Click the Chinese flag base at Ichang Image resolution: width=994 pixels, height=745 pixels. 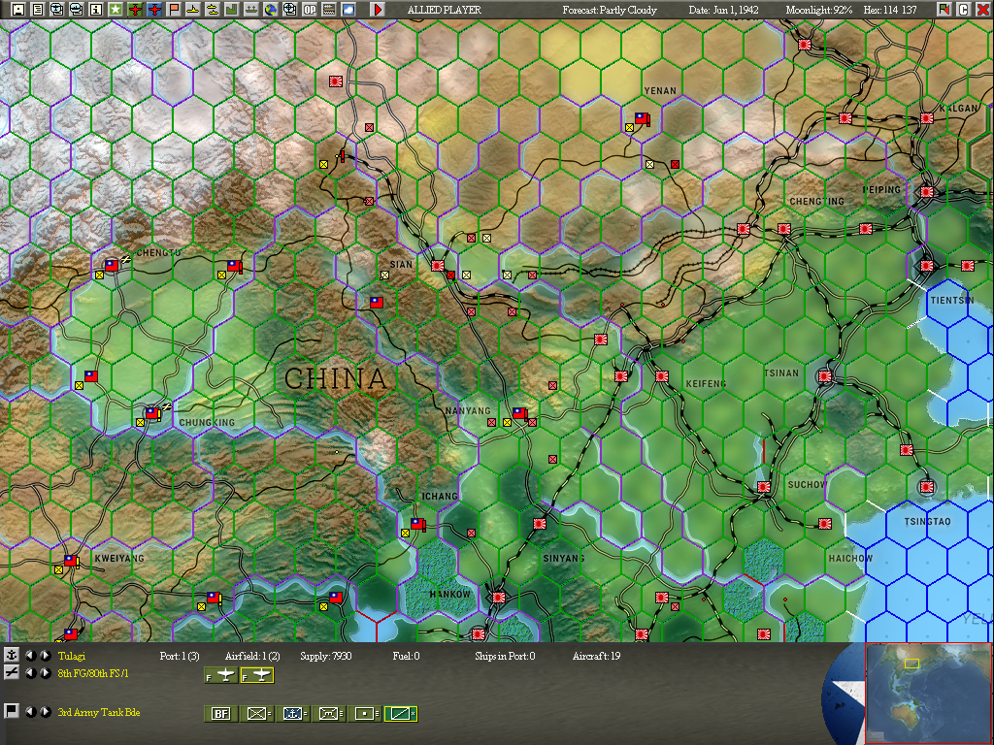pos(417,524)
